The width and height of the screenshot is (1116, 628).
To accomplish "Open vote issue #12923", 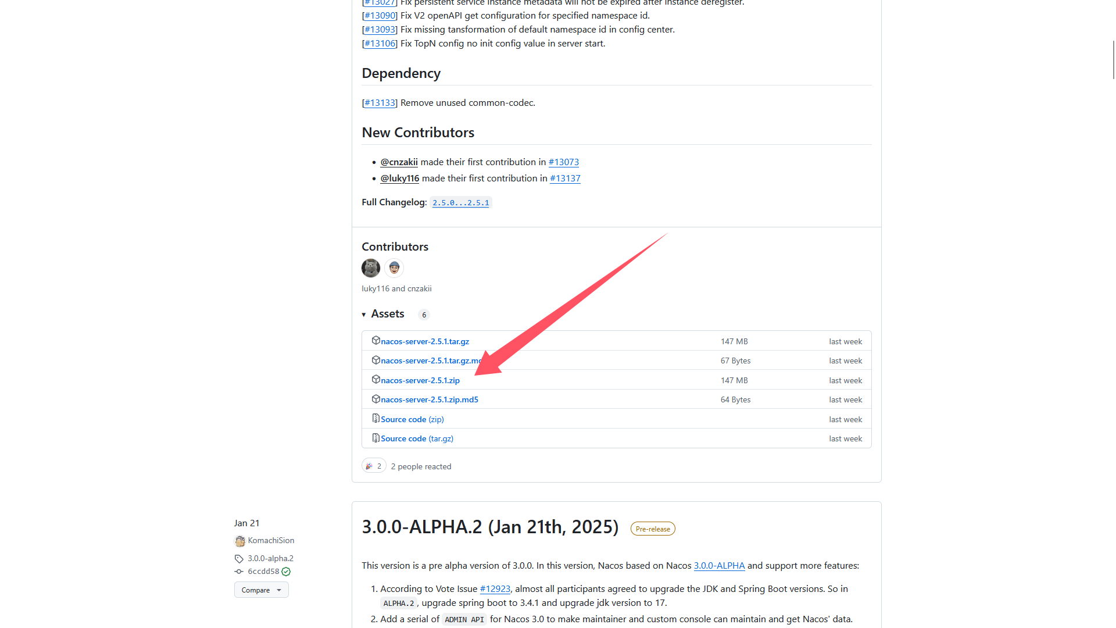I will pyautogui.click(x=495, y=589).
